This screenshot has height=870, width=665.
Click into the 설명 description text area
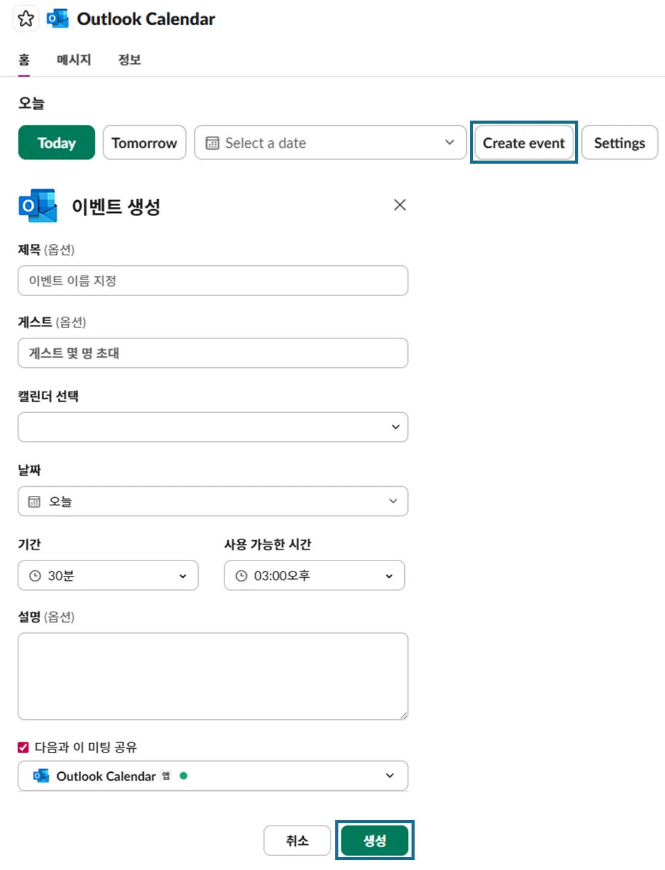(213, 676)
